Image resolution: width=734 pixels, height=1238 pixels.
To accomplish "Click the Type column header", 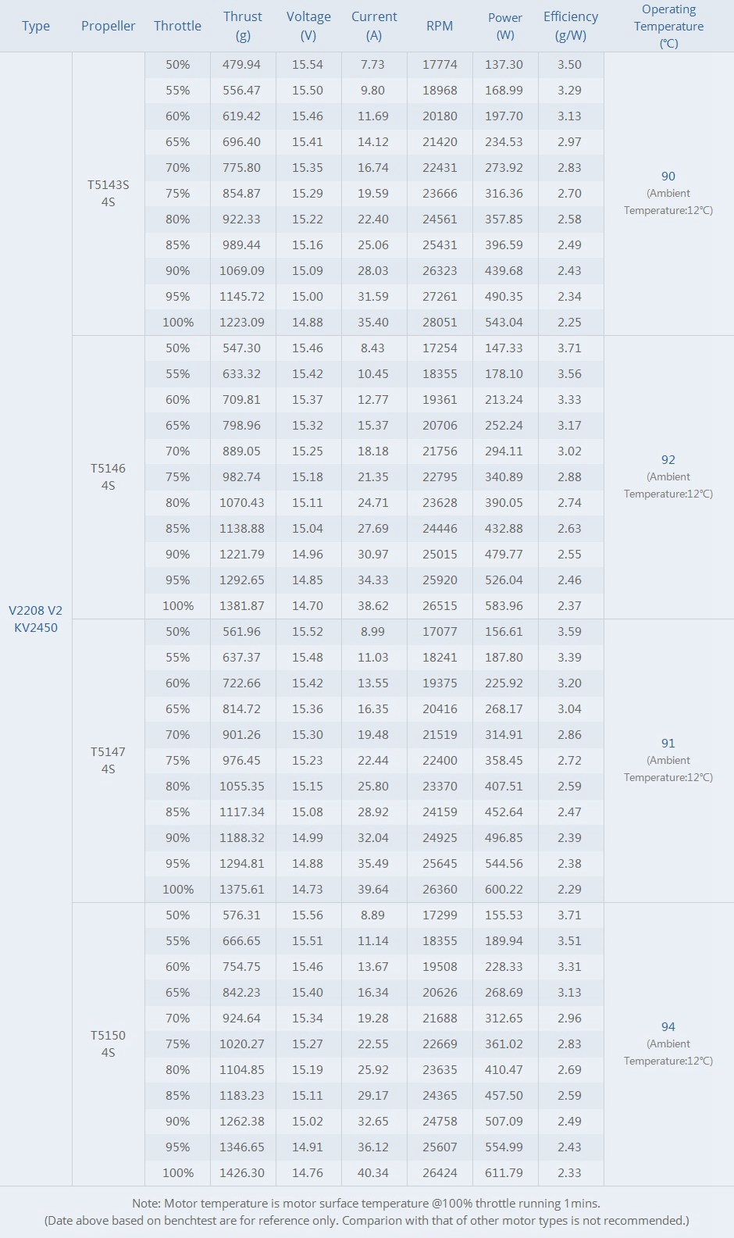I will click(x=36, y=26).
